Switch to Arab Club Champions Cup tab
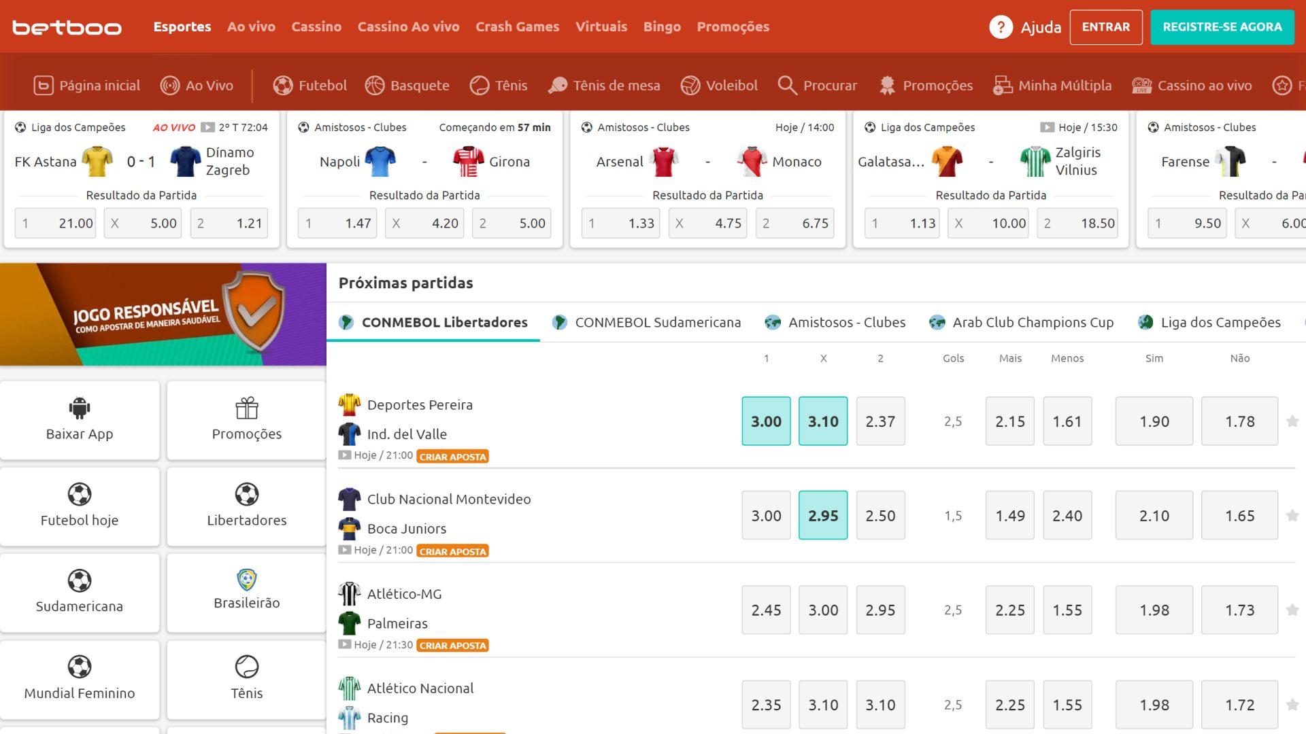Image resolution: width=1306 pixels, height=734 pixels. 1022,322
